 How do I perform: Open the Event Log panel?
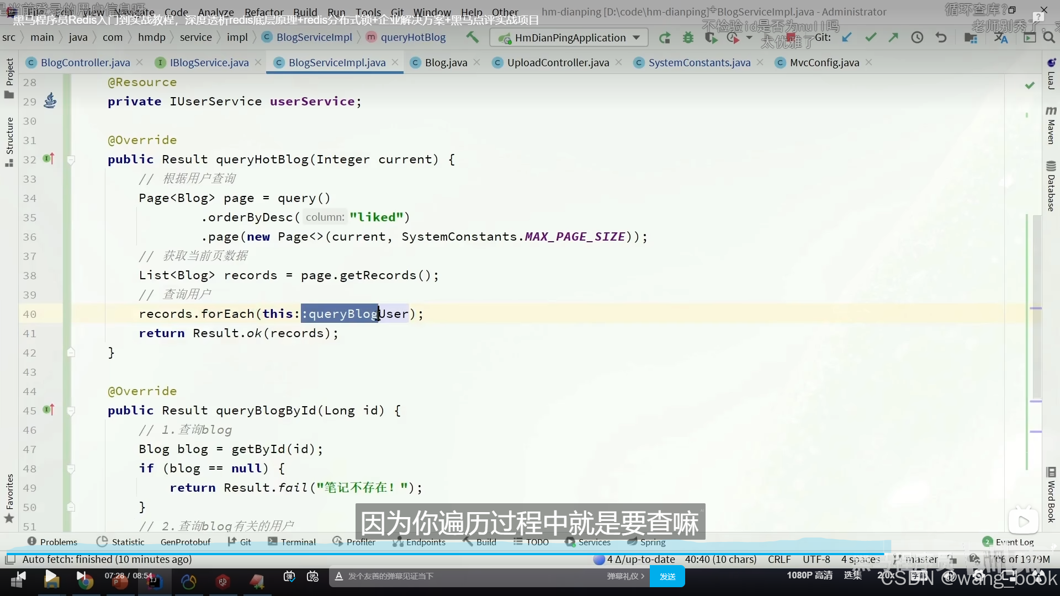tap(1009, 542)
